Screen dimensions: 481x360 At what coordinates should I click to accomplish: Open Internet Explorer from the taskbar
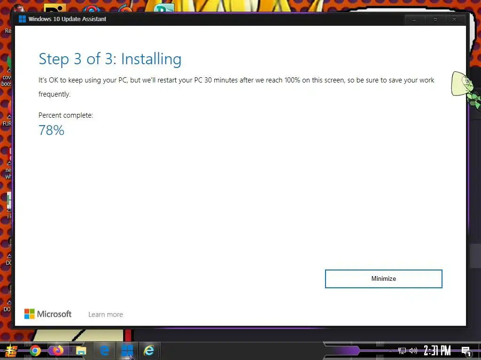click(x=149, y=351)
